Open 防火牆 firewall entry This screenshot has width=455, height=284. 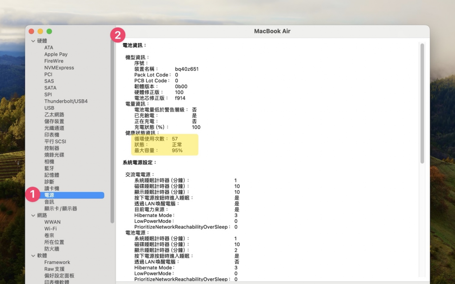52,248
